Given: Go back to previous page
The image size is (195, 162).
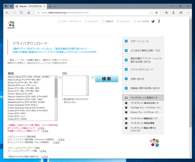Looking at the screenshot, I should pyautogui.click(x=7, y=13).
